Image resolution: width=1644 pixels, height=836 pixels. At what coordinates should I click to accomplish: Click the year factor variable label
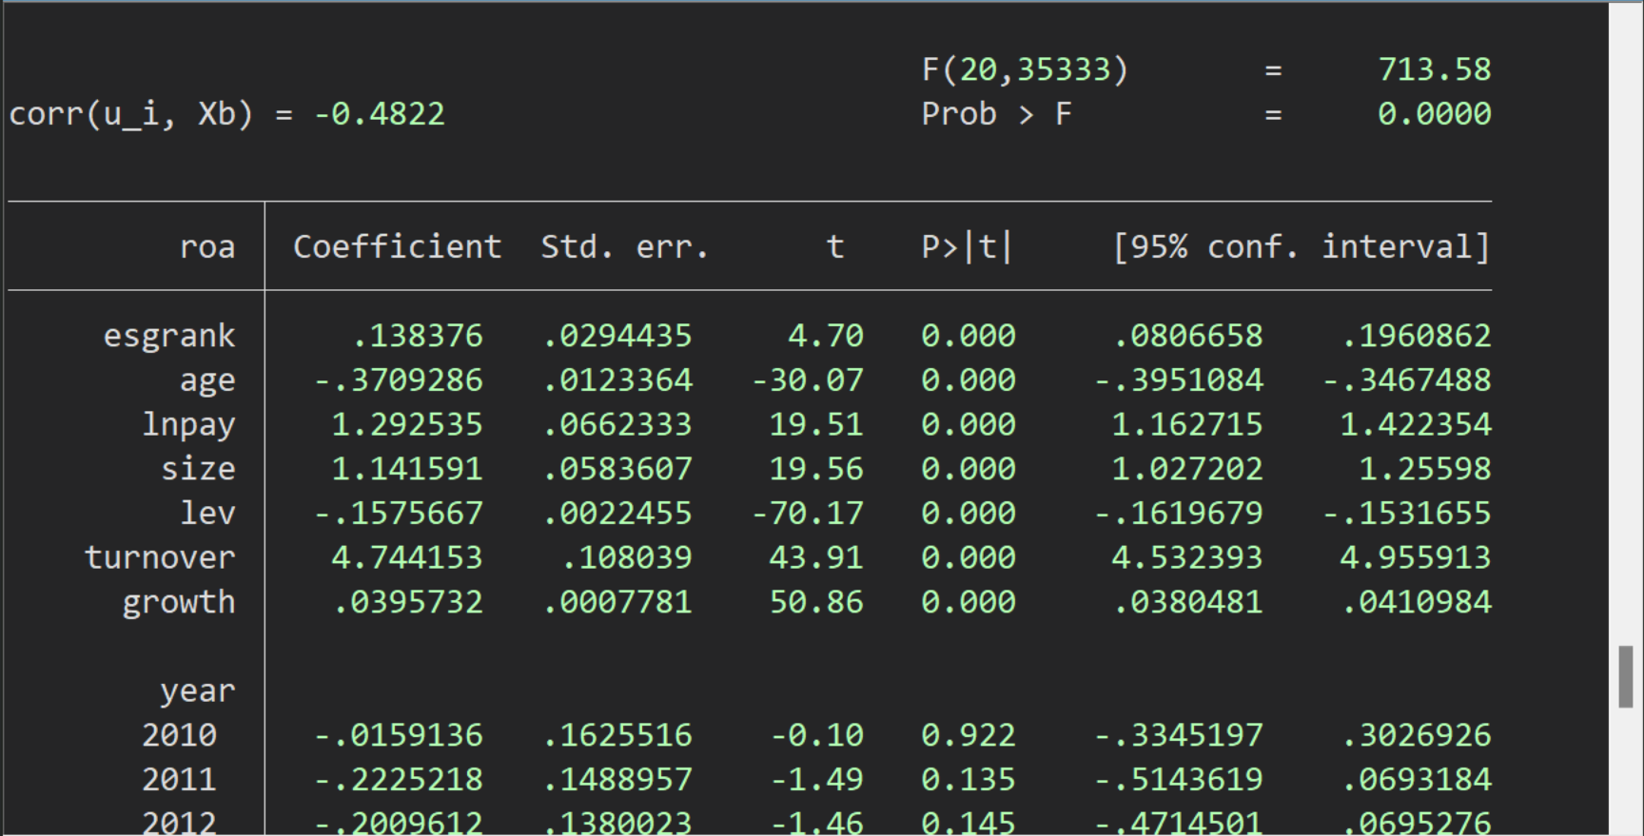(x=197, y=690)
